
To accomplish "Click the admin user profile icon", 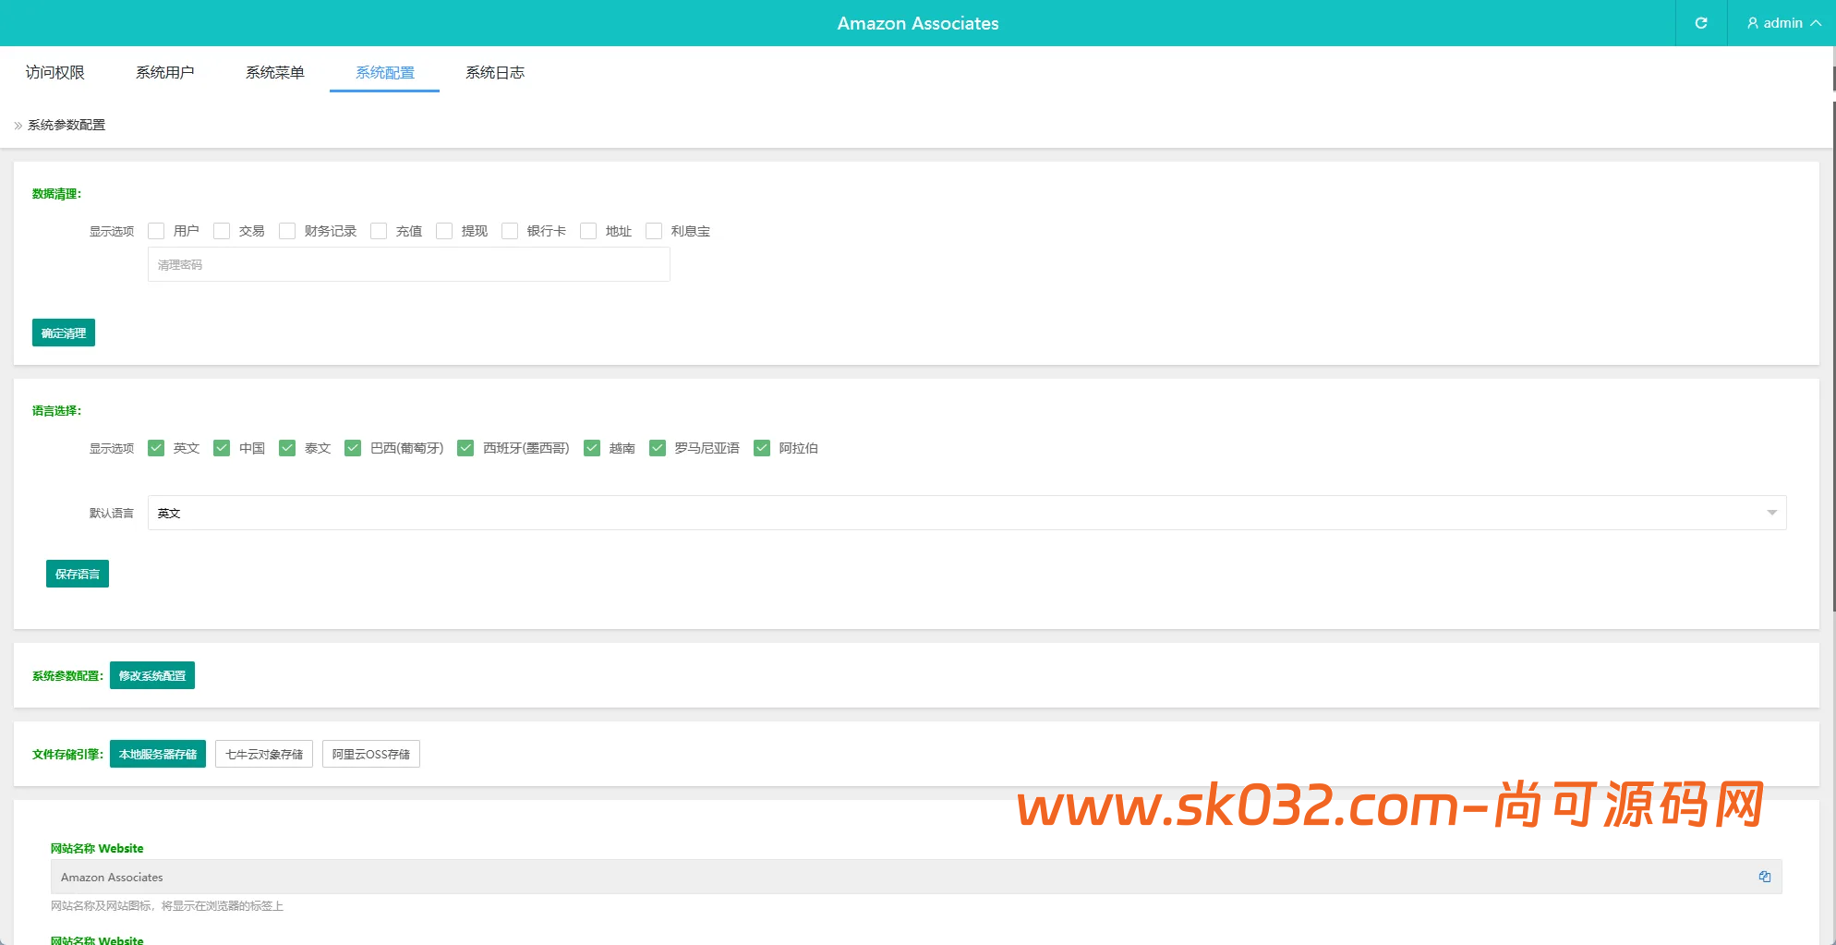I will [1752, 23].
